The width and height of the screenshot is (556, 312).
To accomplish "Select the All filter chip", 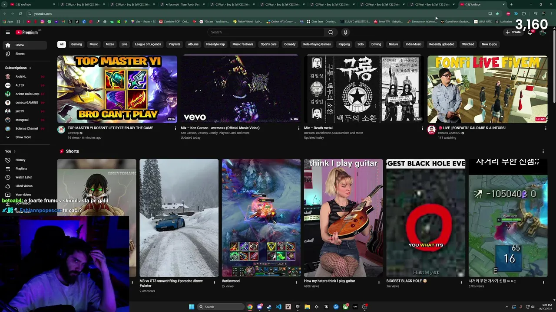I will tap(62, 44).
